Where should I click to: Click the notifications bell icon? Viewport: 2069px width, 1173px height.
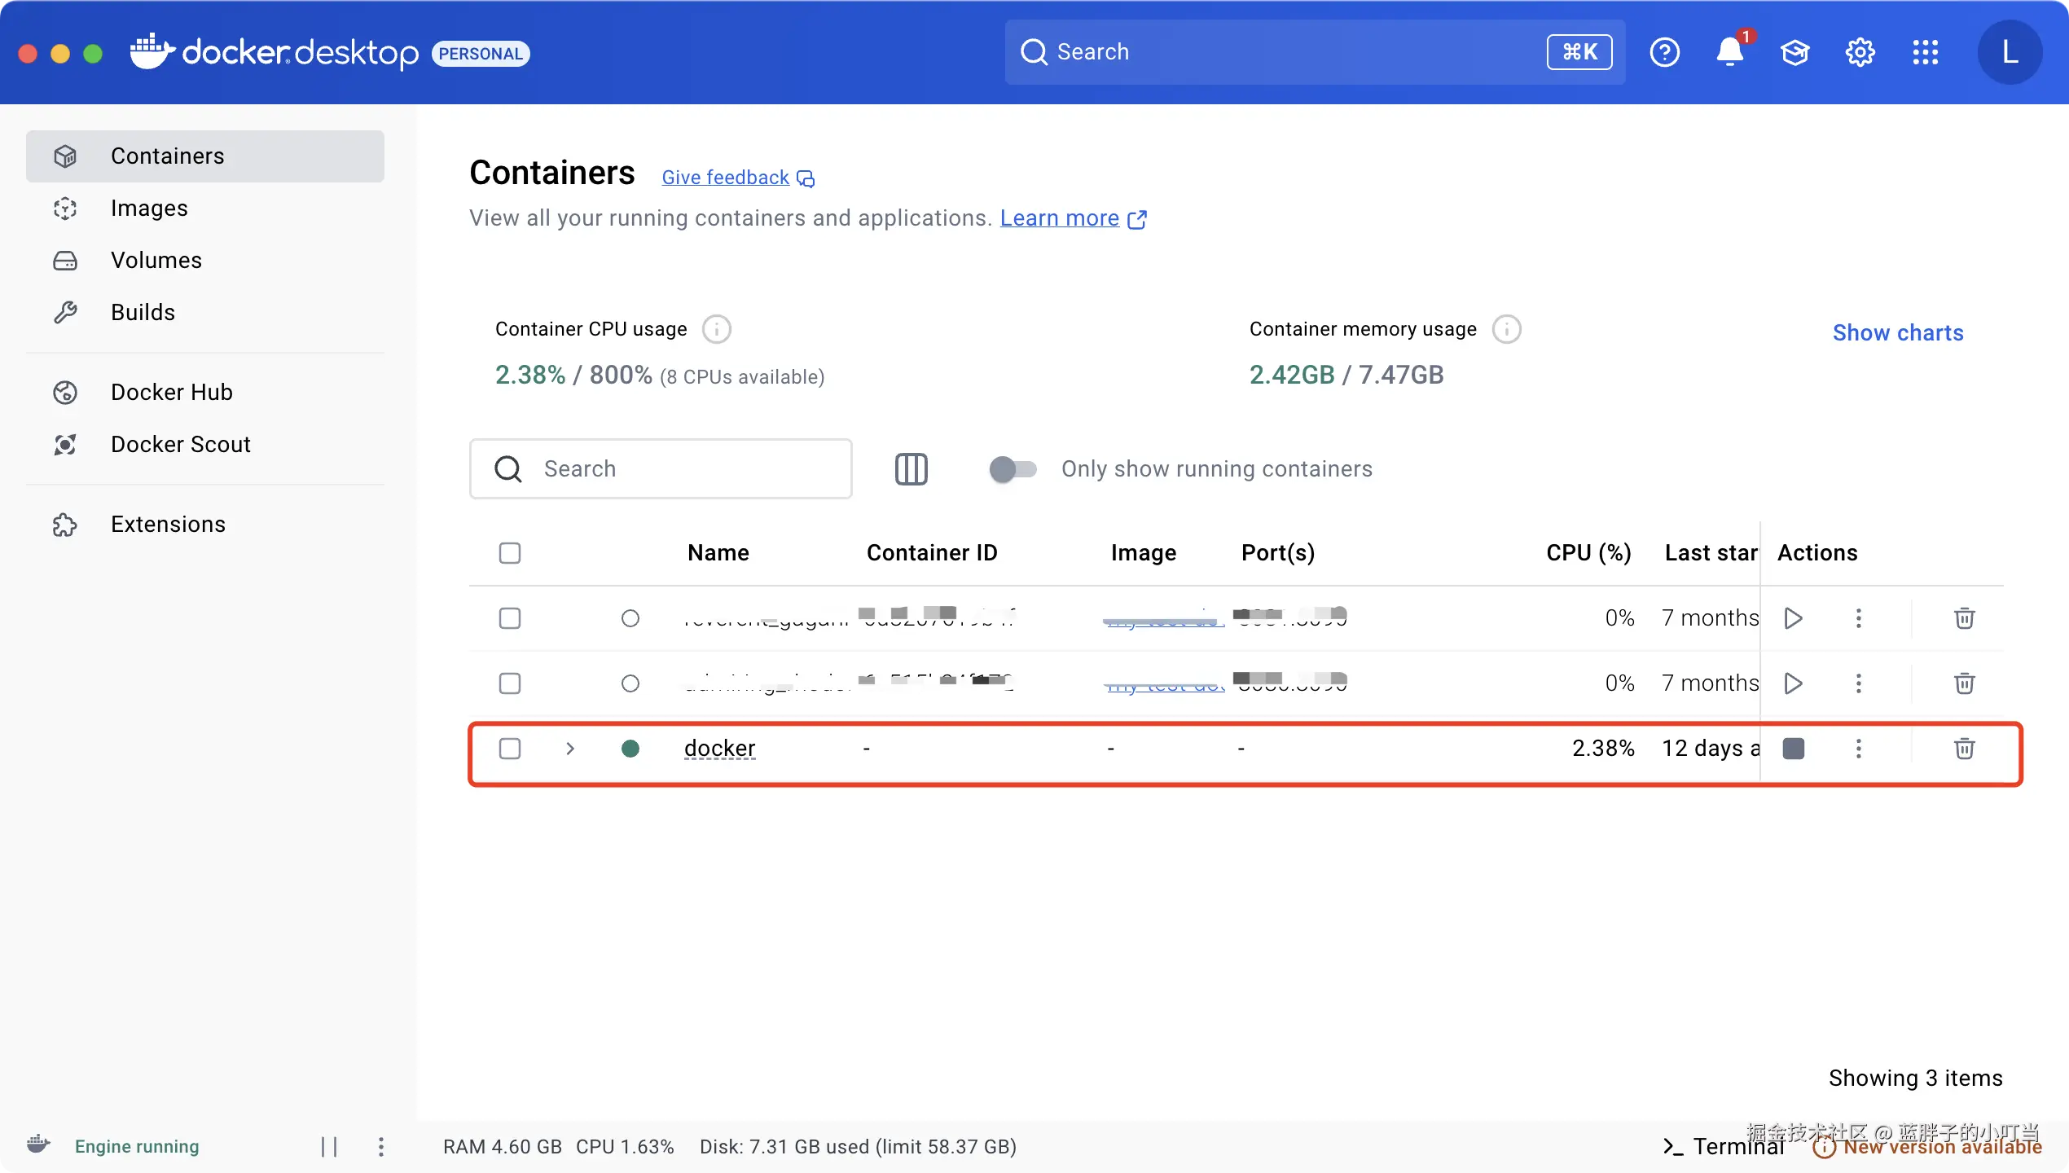click(x=1729, y=52)
